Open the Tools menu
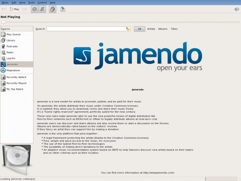Viewport: 241px width, 181px height. point(31,3)
